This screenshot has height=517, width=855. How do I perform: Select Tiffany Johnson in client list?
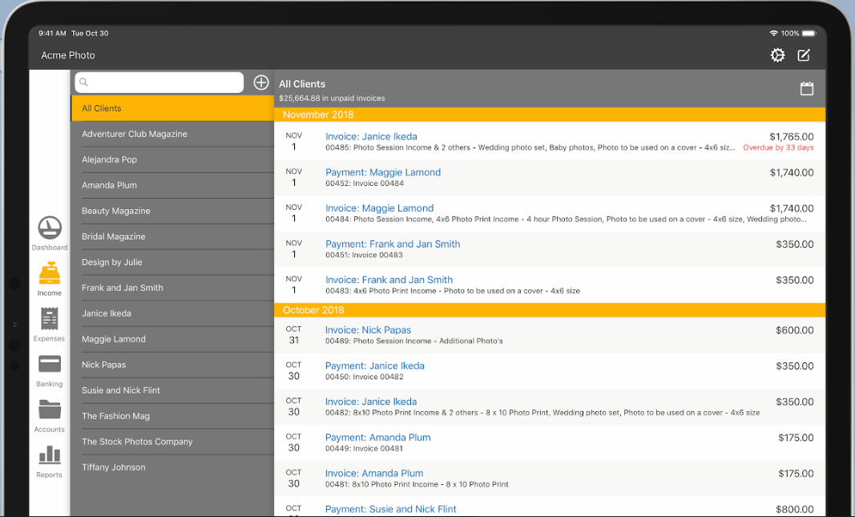pyautogui.click(x=172, y=467)
